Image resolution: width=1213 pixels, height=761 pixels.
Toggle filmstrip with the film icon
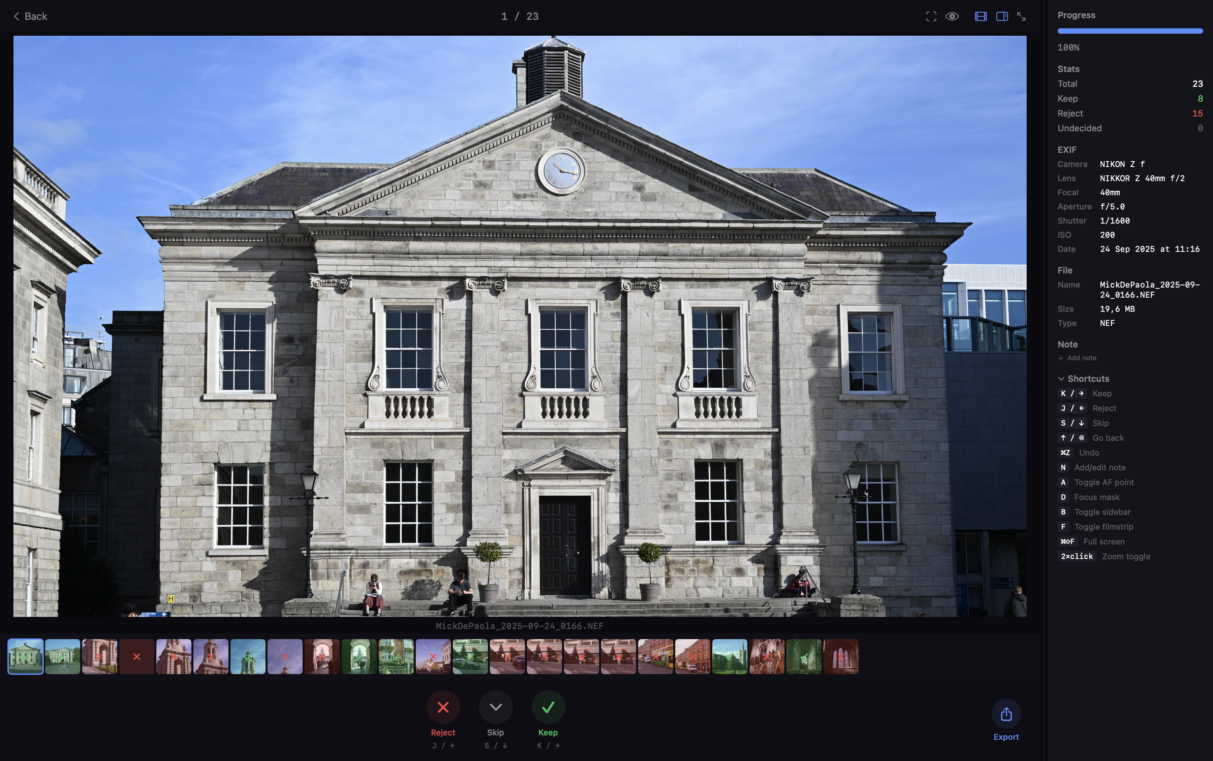(981, 16)
